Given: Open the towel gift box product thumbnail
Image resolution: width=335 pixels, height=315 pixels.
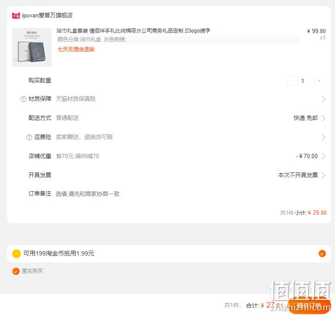Looking at the screenshot, I should coord(32,47).
